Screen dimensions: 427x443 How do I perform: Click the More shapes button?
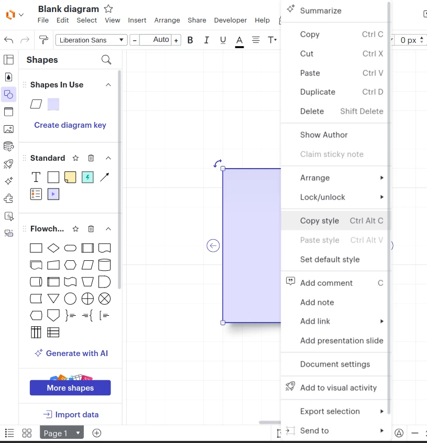pos(70,387)
